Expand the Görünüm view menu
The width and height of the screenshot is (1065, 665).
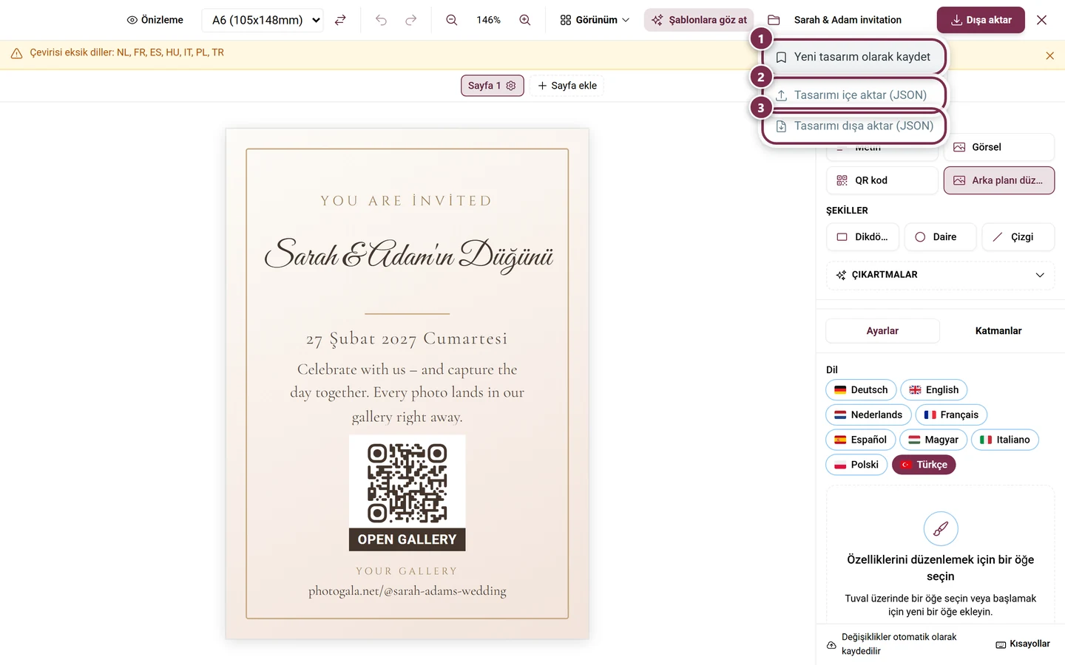[595, 20]
